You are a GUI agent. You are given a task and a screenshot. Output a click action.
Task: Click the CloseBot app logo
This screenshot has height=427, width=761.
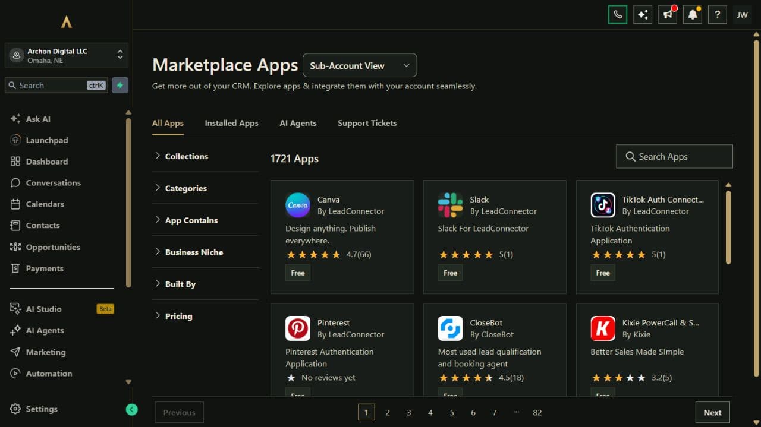coord(450,328)
